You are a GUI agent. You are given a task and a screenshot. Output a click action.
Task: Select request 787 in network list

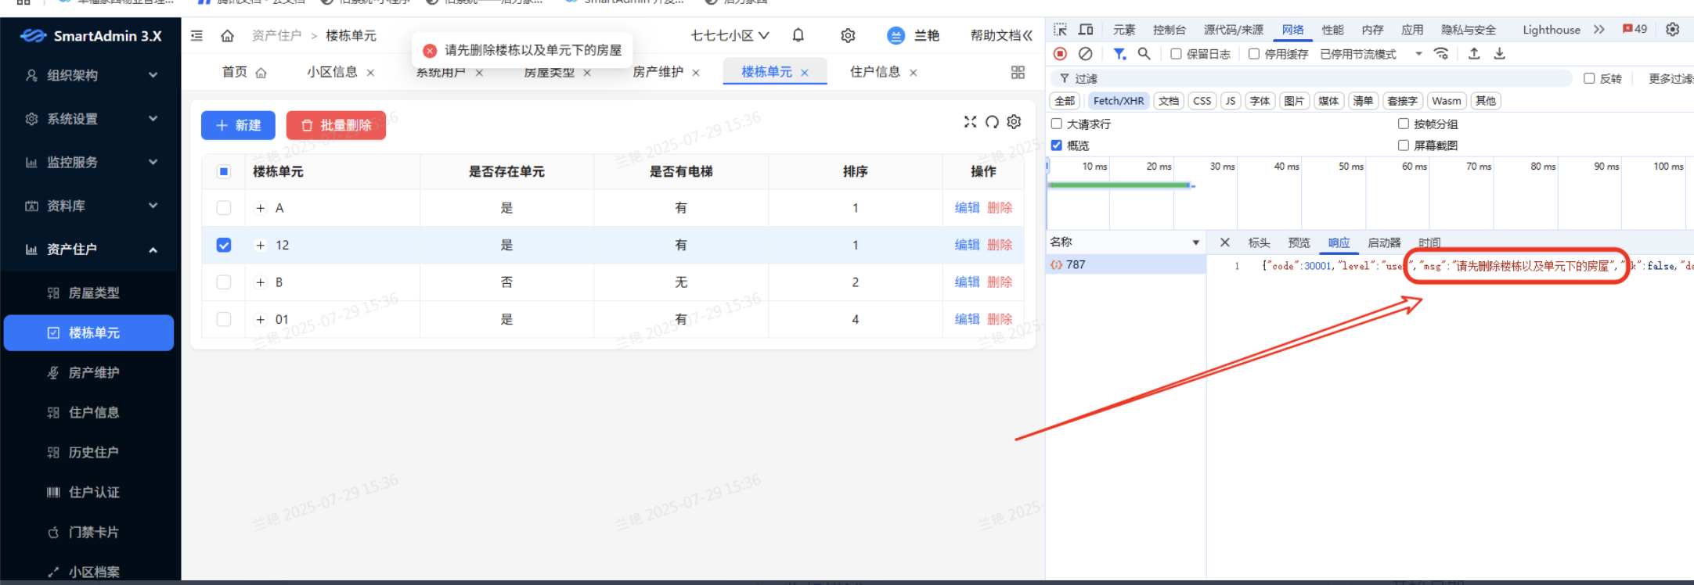tap(1126, 264)
